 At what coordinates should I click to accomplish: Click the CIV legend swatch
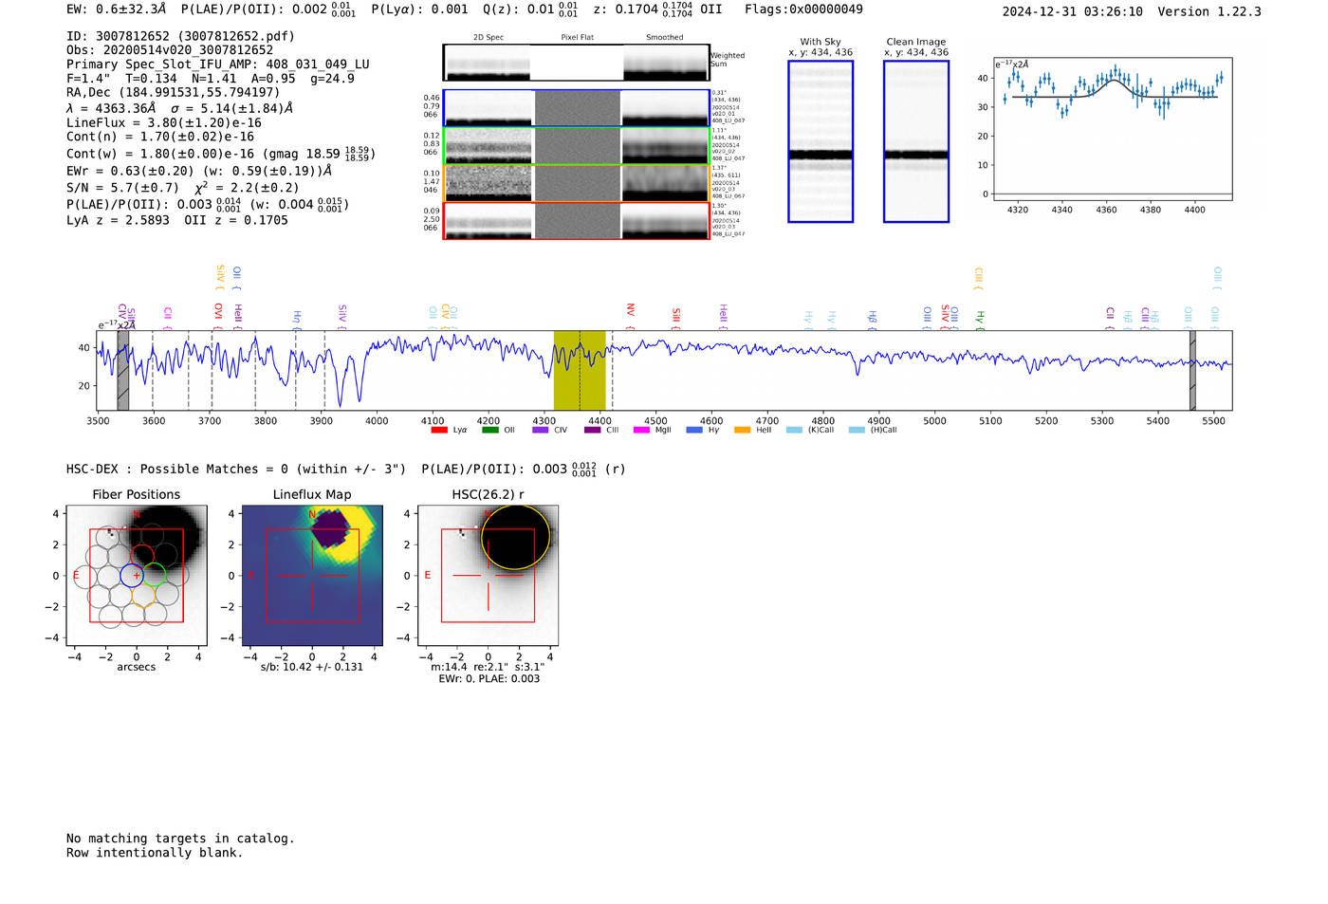tap(541, 431)
